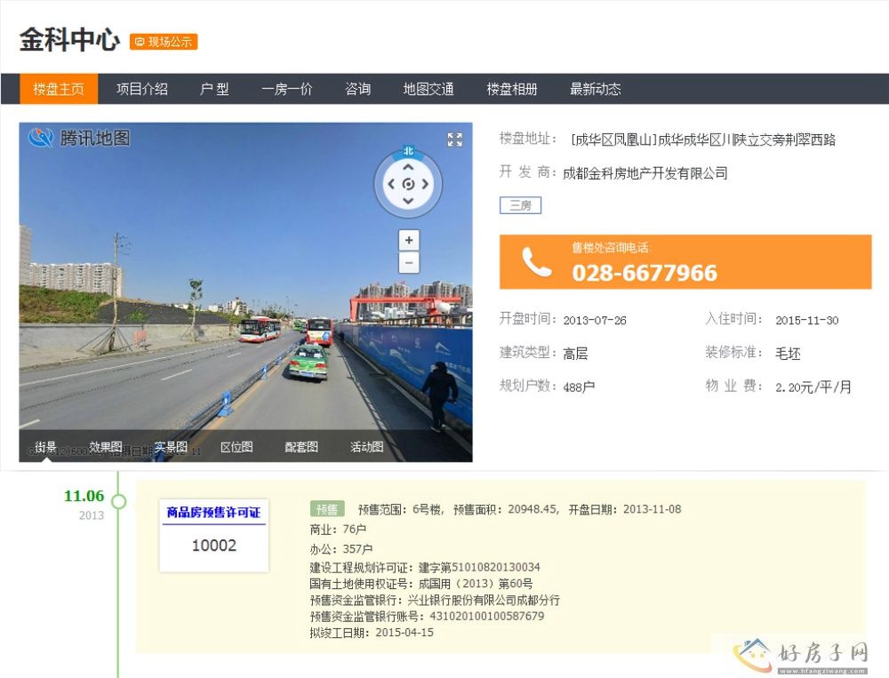The width and height of the screenshot is (889, 678).
Task: Click the 建设工程规划许可证 line
Action: pos(425,567)
